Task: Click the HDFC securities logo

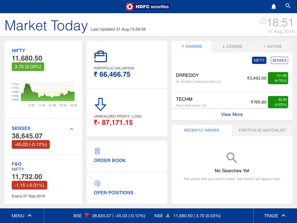Action: pyautogui.click(x=148, y=7)
